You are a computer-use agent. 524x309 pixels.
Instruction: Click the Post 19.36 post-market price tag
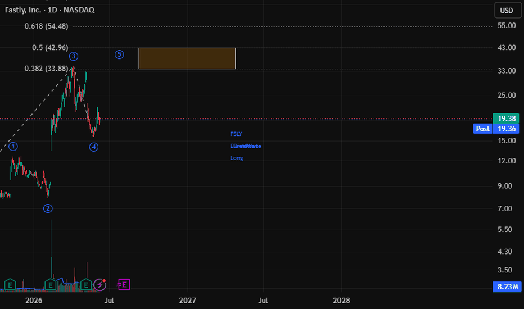pyautogui.click(x=496, y=129)
